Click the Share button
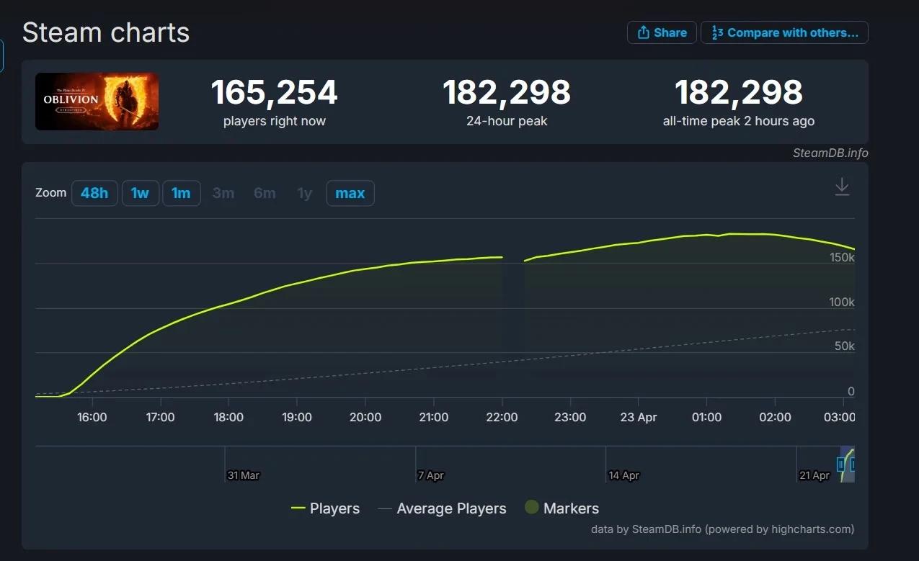 662,32
